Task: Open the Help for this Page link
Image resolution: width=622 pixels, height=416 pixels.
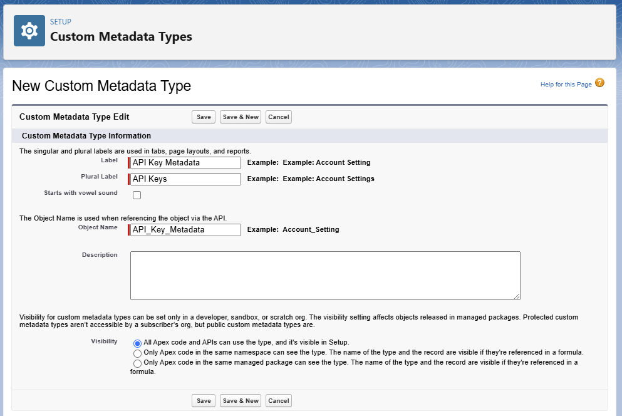Action: (x=566, y=84)
